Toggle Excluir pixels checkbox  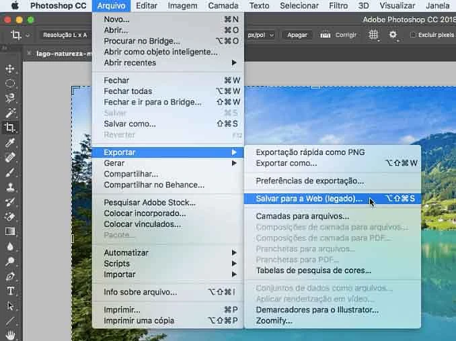click(x=413, y=35)
